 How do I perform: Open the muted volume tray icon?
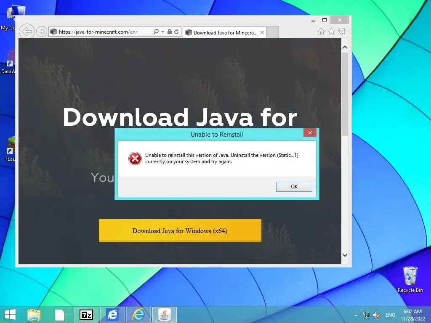376,315
